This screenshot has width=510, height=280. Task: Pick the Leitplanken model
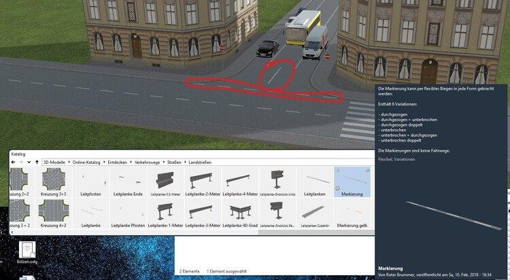click(315, 181)
